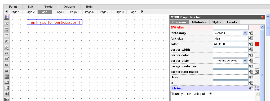
Task: Click the apply icon in id row
Action: click(251, 83)
